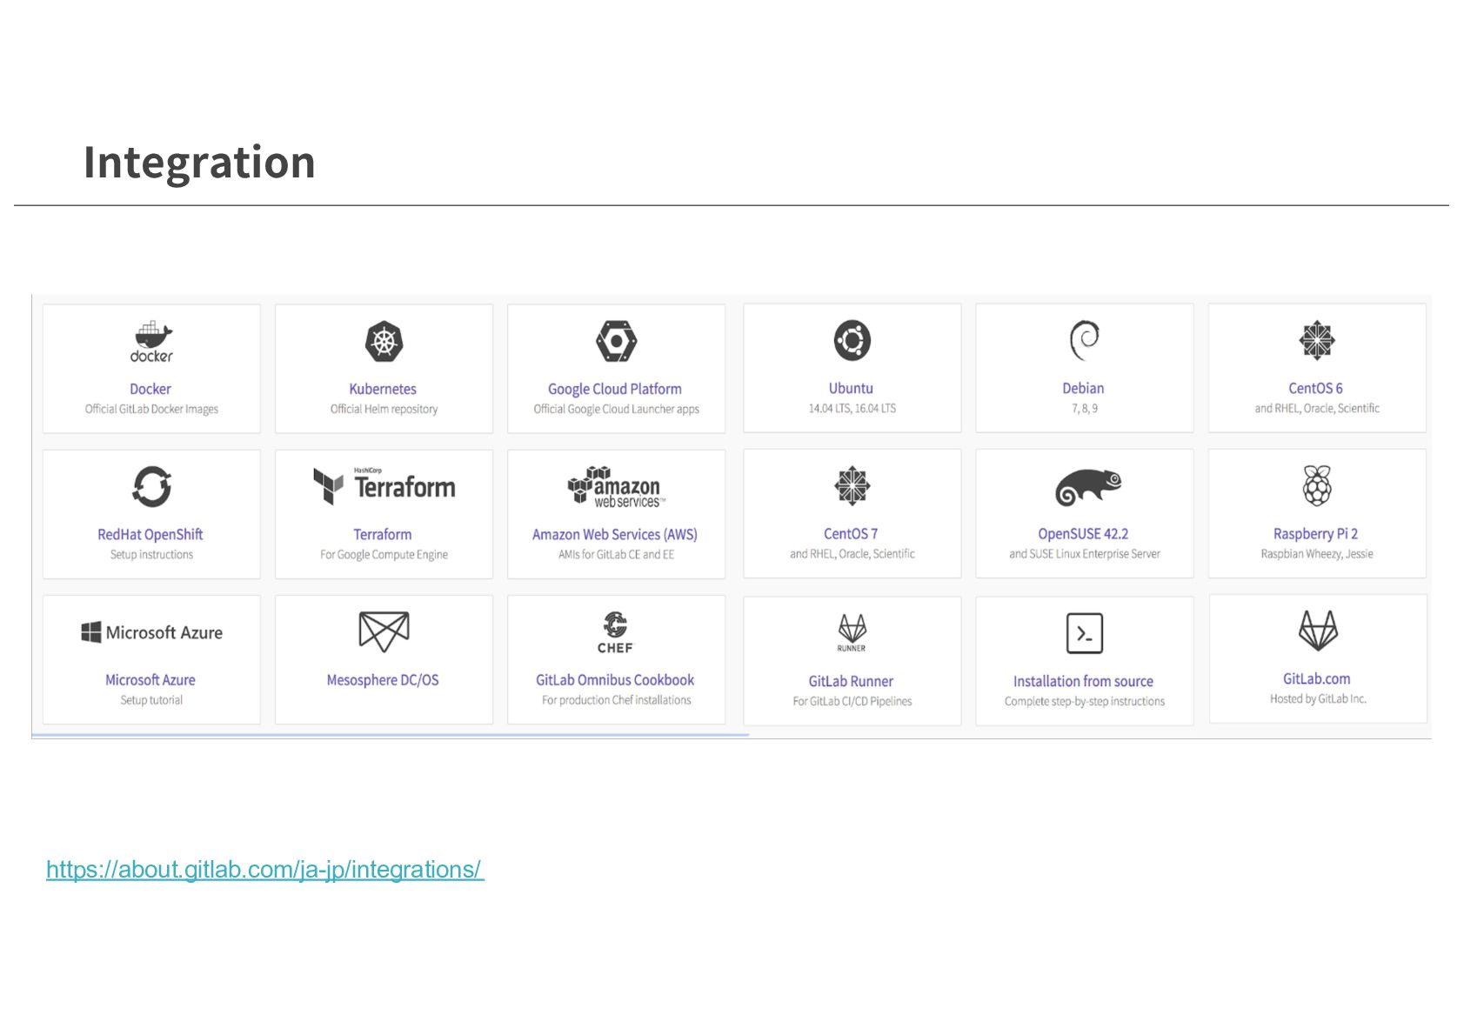The width and height of the screenshot is (1464, 1035).
Task: Click 'and SUSE Linux Enterprise Server' text
Action: [1084, 553]
